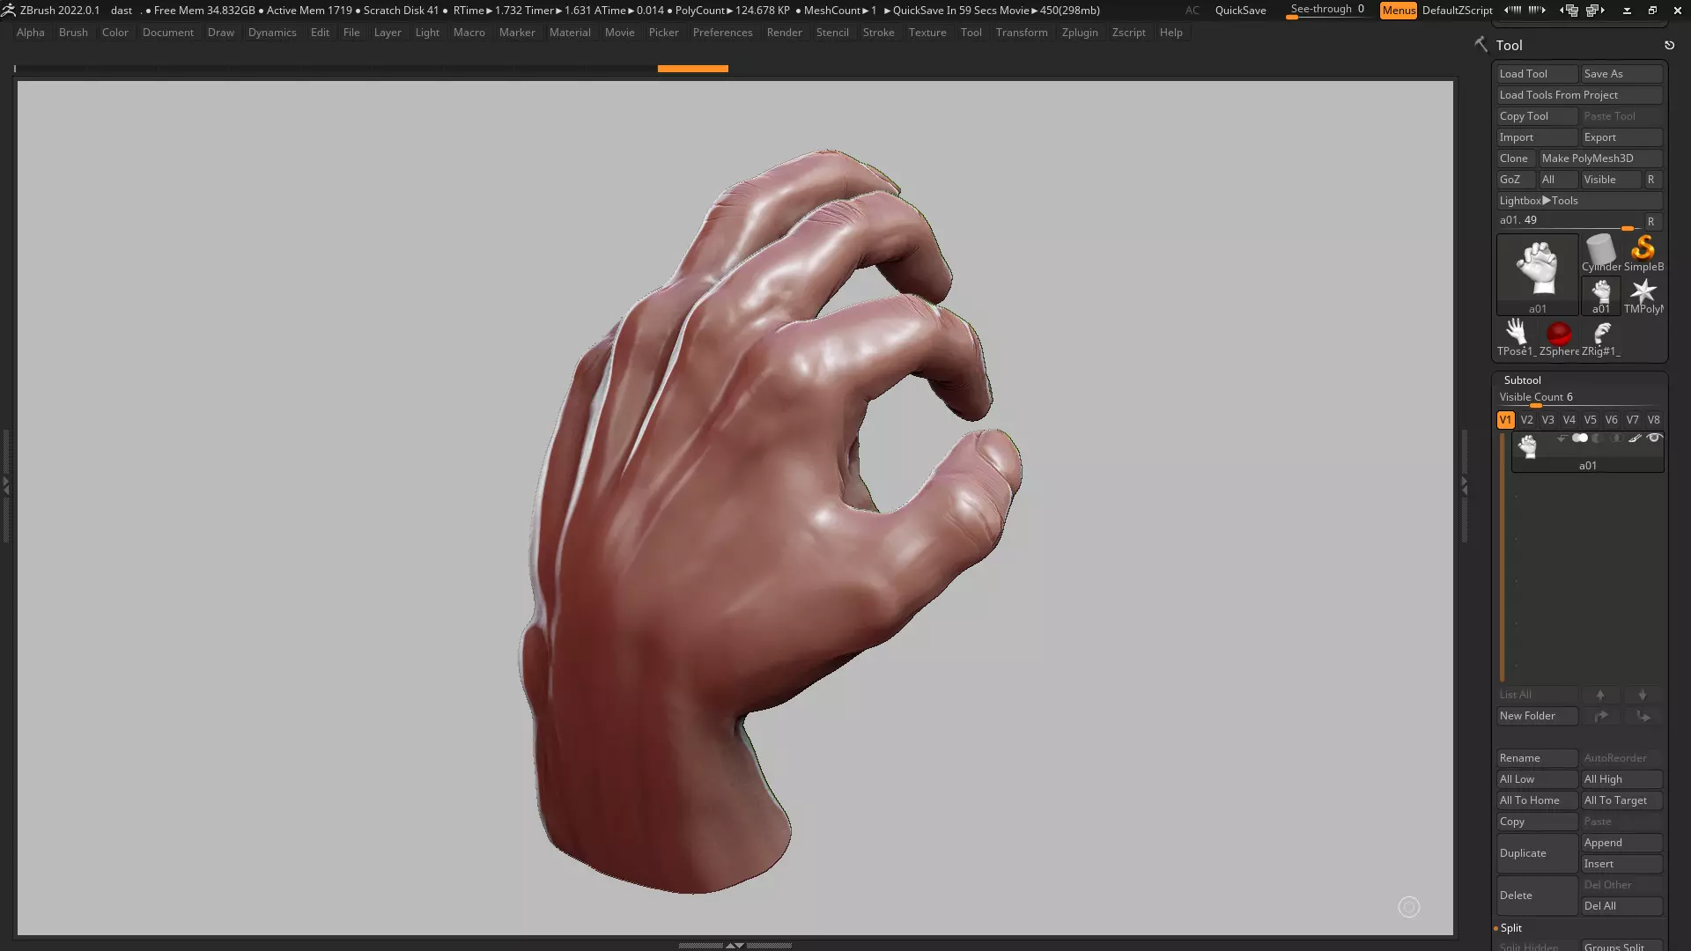Toggle the GoZ Visible option
The width and height of the screenshot is (1691, 951).
(x=1610, y=180)
